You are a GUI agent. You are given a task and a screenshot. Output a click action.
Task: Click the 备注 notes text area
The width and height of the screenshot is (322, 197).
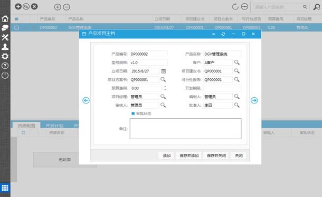click(x=185, y=129)
